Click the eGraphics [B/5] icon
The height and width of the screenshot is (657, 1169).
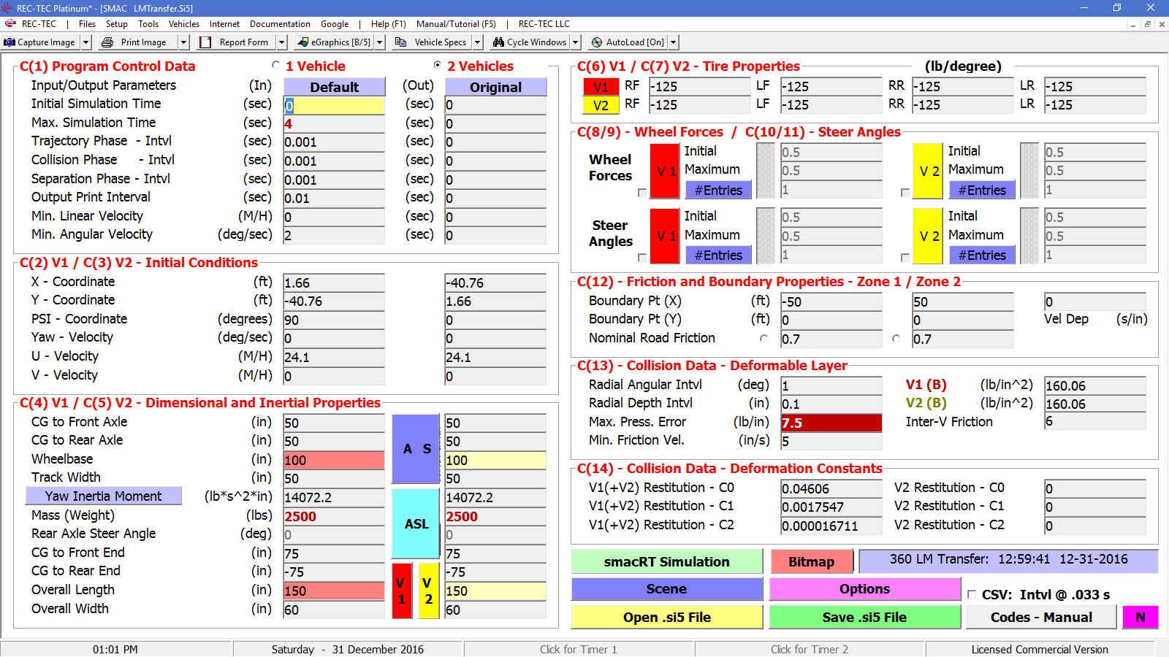point(303,42)
